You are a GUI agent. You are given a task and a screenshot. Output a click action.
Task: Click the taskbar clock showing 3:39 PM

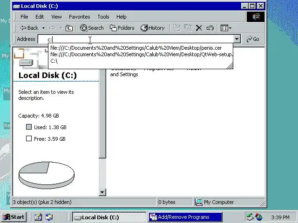[280, 217]
